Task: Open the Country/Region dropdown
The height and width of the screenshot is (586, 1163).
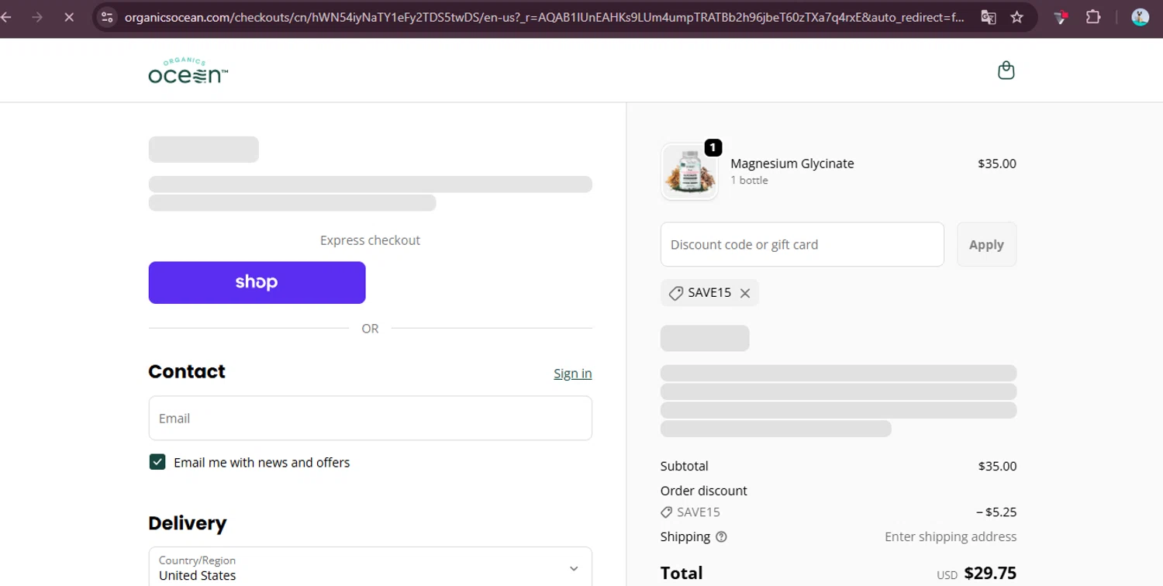Action: 370,568
